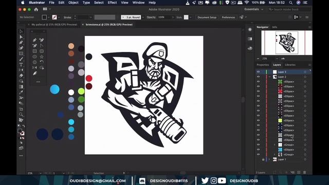
Task: Select the Rectangle tool in main toolbar
Action: (x=21, y=53)
